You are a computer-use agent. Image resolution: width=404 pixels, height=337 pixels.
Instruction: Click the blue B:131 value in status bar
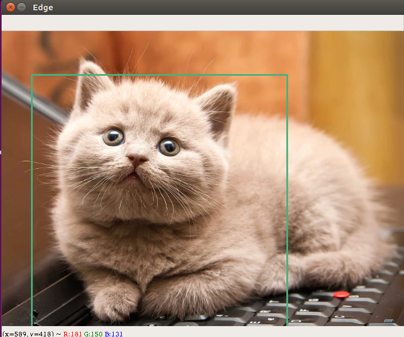(114, 334)
